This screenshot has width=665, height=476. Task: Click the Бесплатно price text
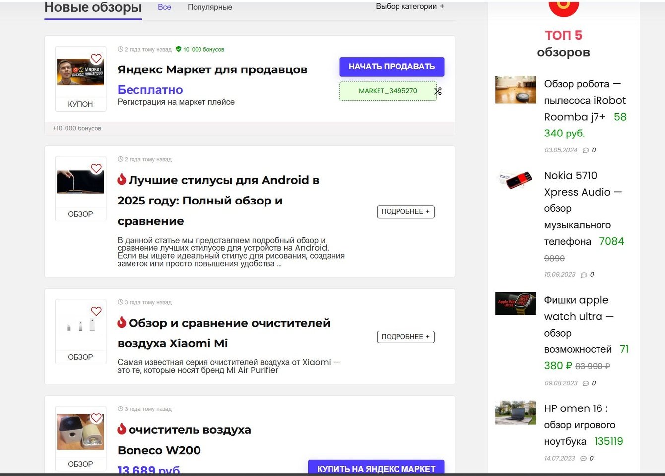coord(150,90)
